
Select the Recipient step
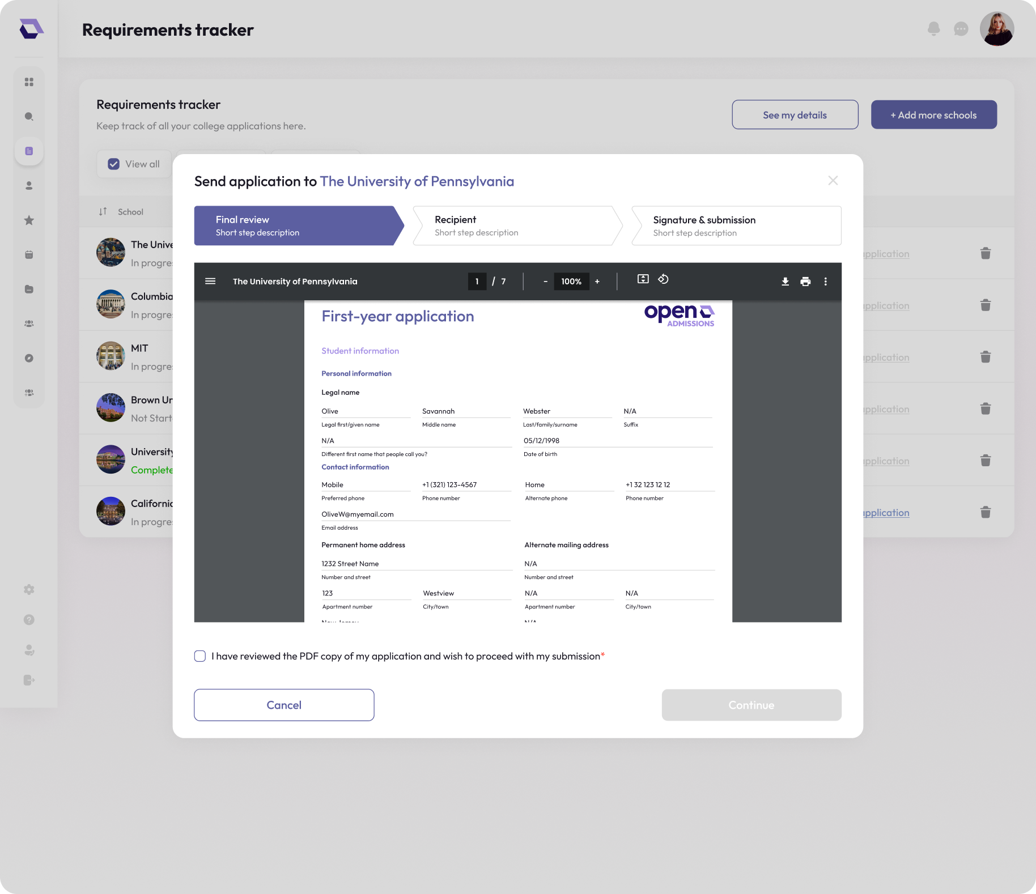[517, 225]
